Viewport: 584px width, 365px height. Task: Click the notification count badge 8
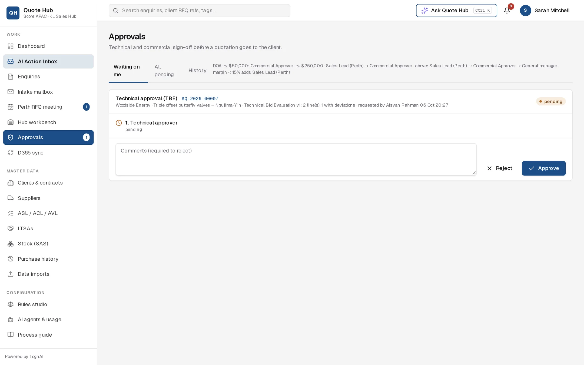511,6
